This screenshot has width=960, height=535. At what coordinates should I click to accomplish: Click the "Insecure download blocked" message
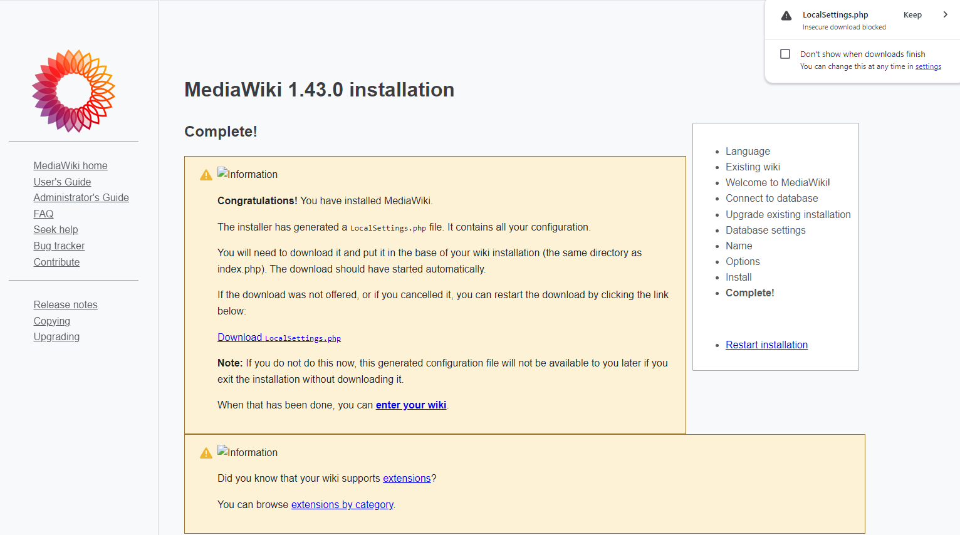[x=844, y=27]
